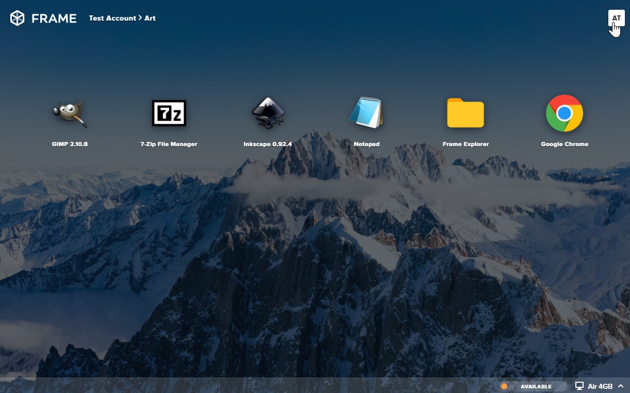
Task: Start Inkscape 0.92.4
Action: pyautogui.click(x=268, y=113)
